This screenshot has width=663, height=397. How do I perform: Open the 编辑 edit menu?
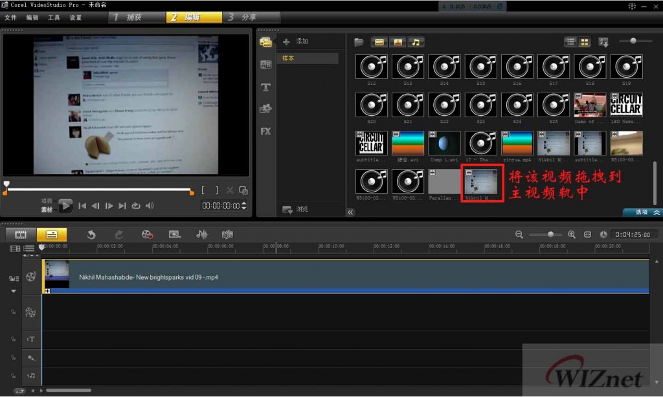click(32, 17)
